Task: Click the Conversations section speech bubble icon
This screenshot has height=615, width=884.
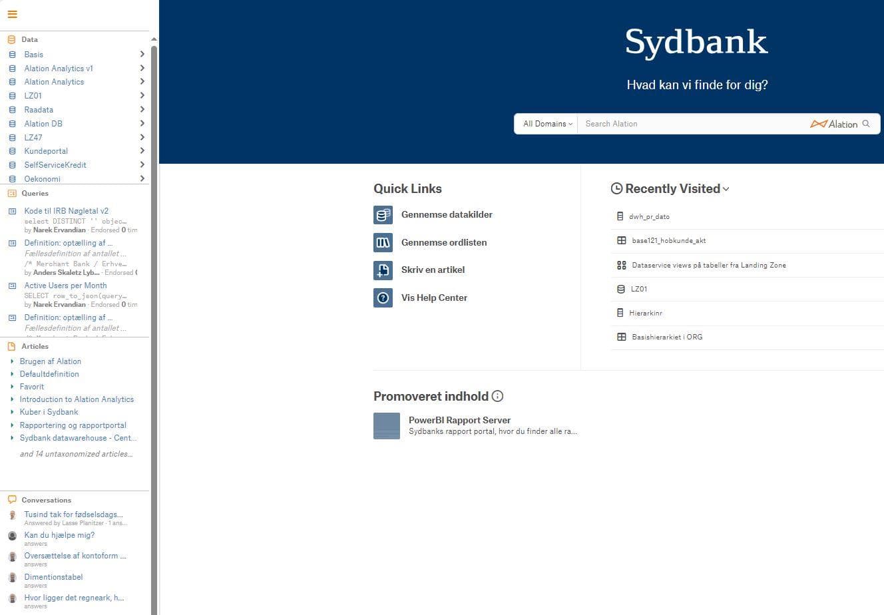Action: (x=11, y=500)
